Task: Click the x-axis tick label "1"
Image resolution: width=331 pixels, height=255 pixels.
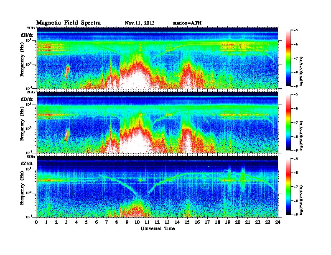Action: [x=46, y=222]
